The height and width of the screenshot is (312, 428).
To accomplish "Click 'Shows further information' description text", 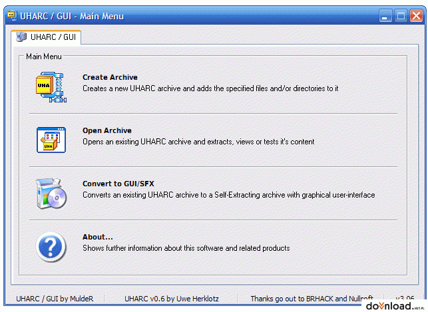I will tap(186, 248).
